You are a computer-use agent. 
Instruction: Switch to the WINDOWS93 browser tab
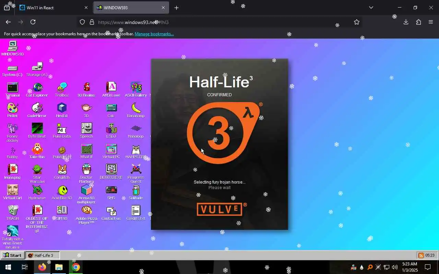click(131, 8)
